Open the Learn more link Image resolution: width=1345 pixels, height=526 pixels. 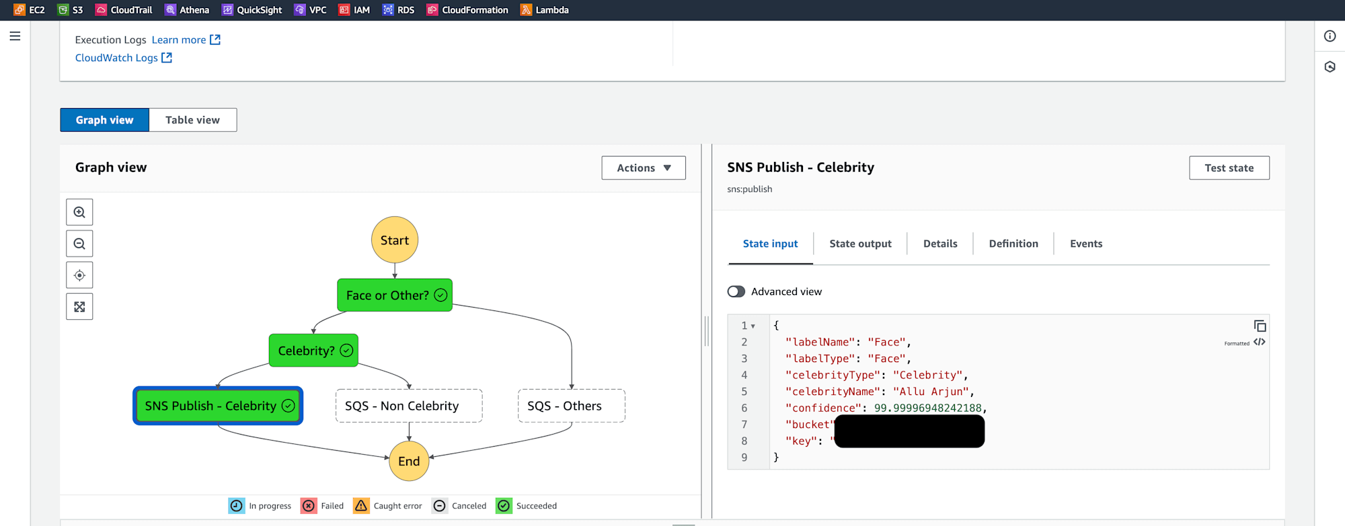[179, 40]
